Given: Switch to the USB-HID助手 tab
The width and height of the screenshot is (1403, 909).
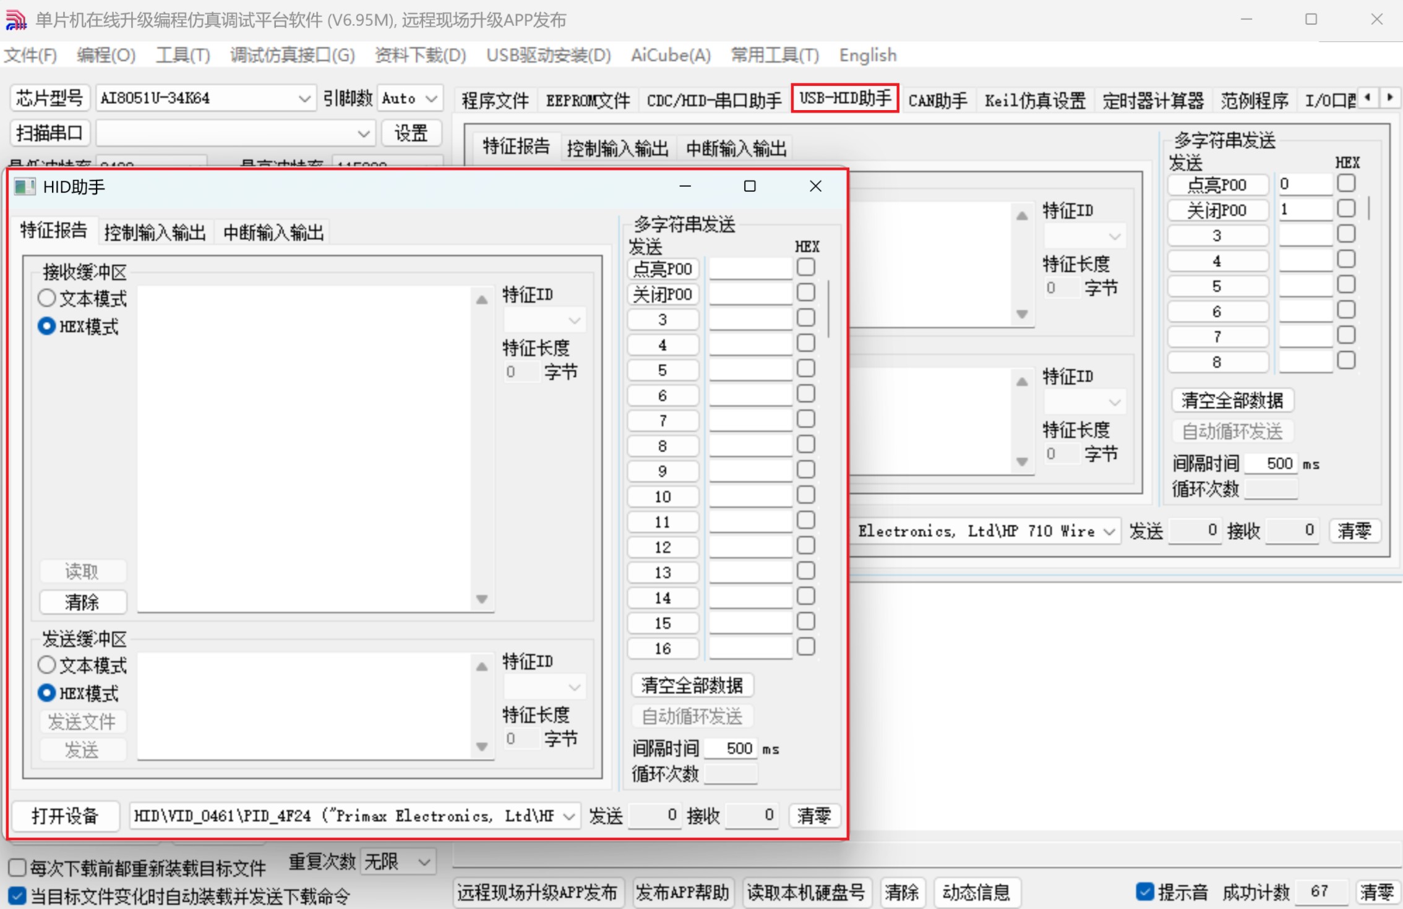Looking at the screenshot, I should point(845,99).
